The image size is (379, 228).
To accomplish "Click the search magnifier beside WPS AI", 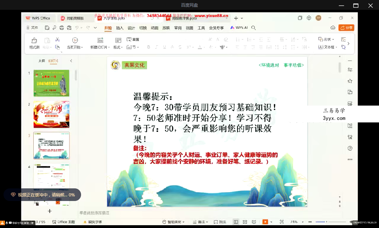I will [x=253, y=28].
